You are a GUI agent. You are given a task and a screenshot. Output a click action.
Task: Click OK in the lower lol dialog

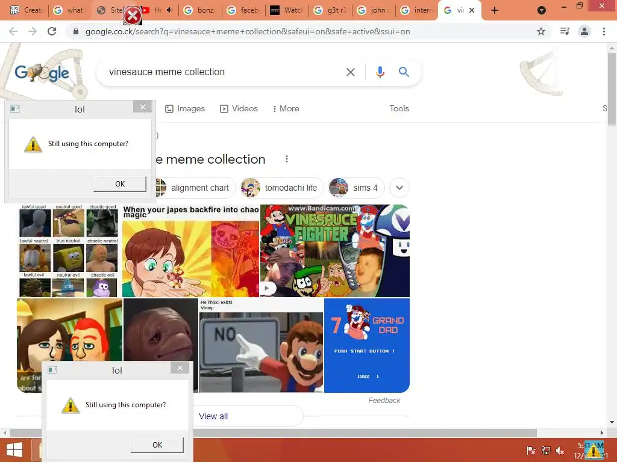point(157,445)
